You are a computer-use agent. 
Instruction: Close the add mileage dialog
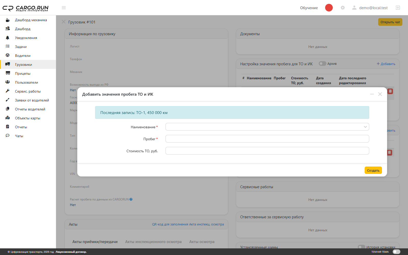[x=380, y=94]
